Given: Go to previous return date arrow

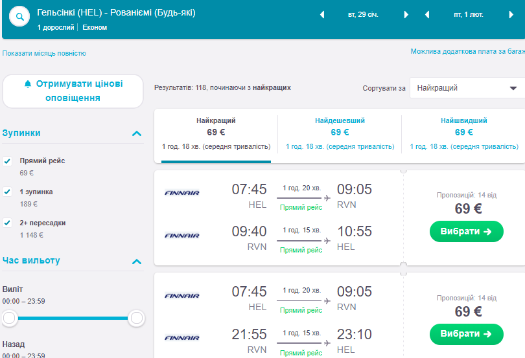Looking at the screenshot, I should [427, 15].
